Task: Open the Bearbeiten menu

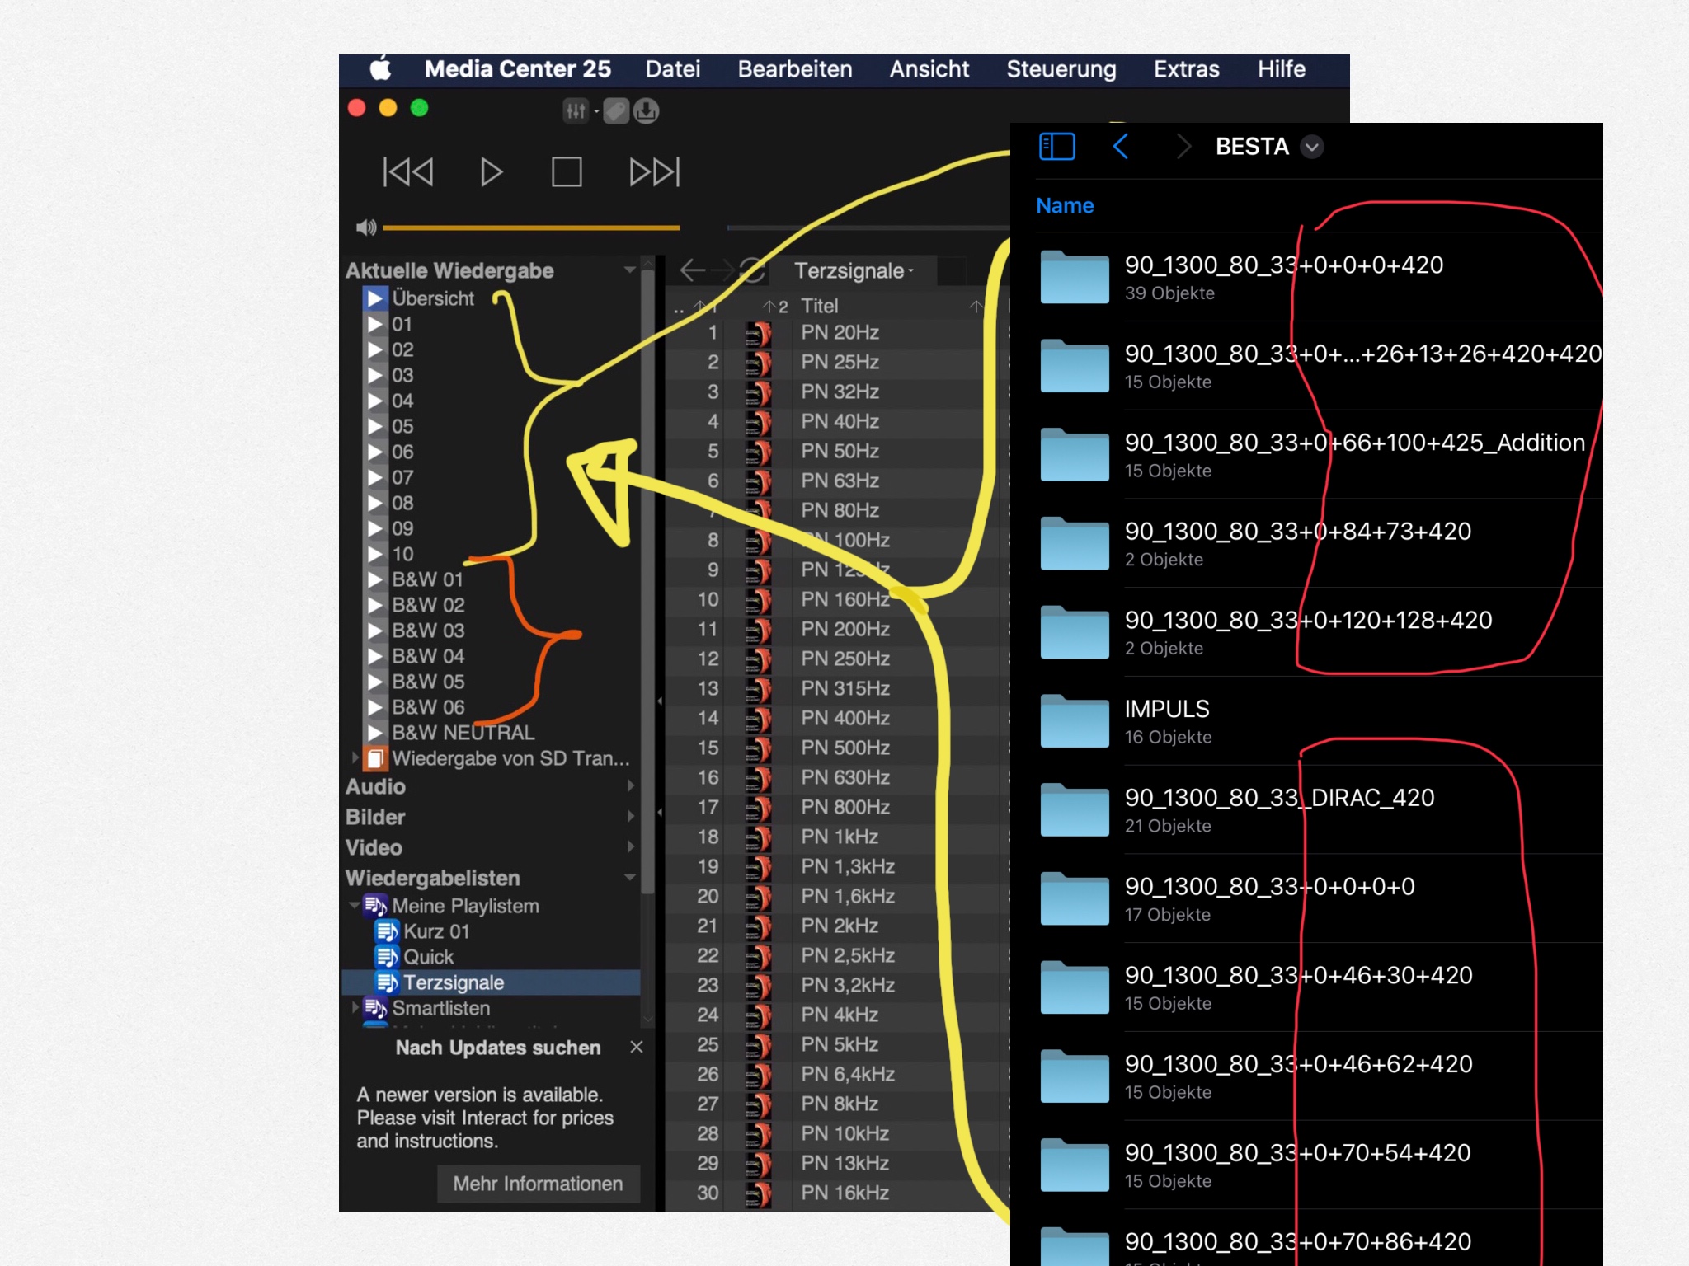Action: (794, 69)
